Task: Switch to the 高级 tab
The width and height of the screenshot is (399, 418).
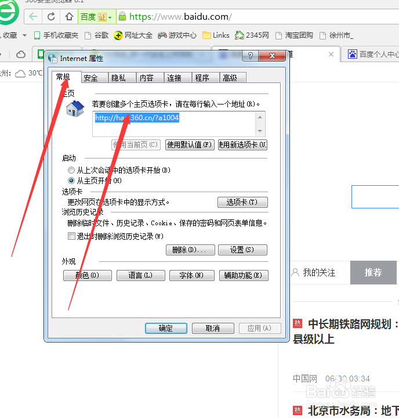Action: [x=233, y=78]
